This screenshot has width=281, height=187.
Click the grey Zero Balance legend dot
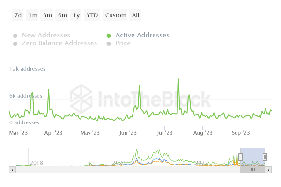point(15,43)
